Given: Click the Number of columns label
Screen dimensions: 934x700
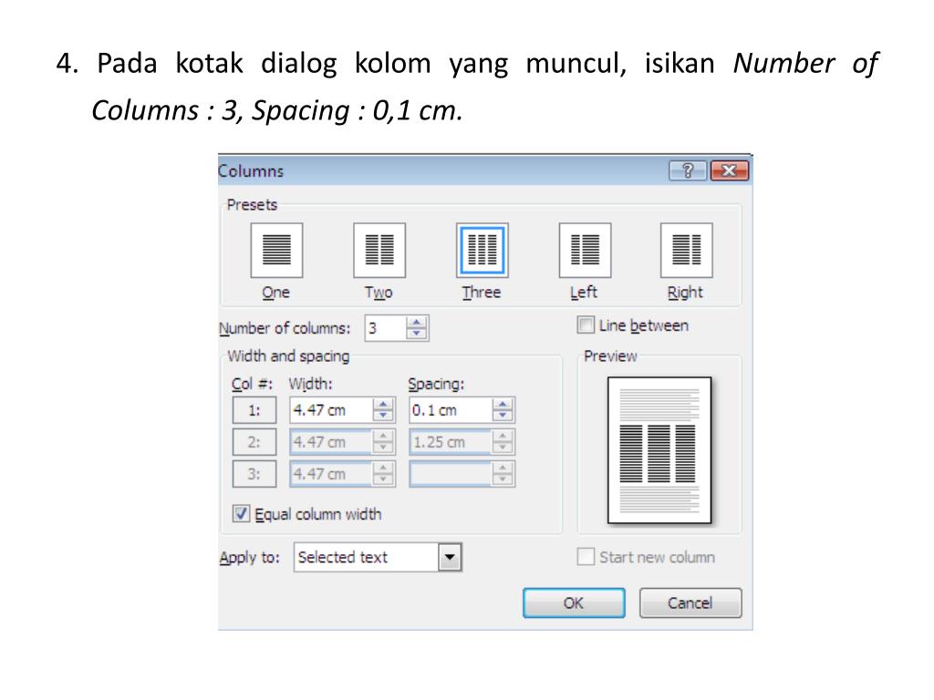Looking at the screenshot, I should 285,328.
